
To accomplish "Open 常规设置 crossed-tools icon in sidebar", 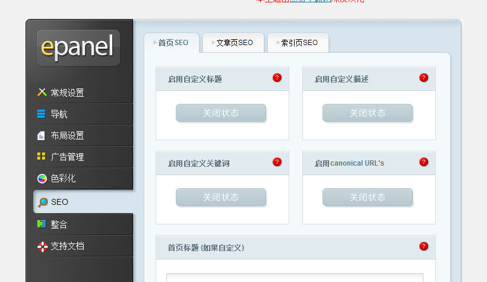I will (42, 92).
